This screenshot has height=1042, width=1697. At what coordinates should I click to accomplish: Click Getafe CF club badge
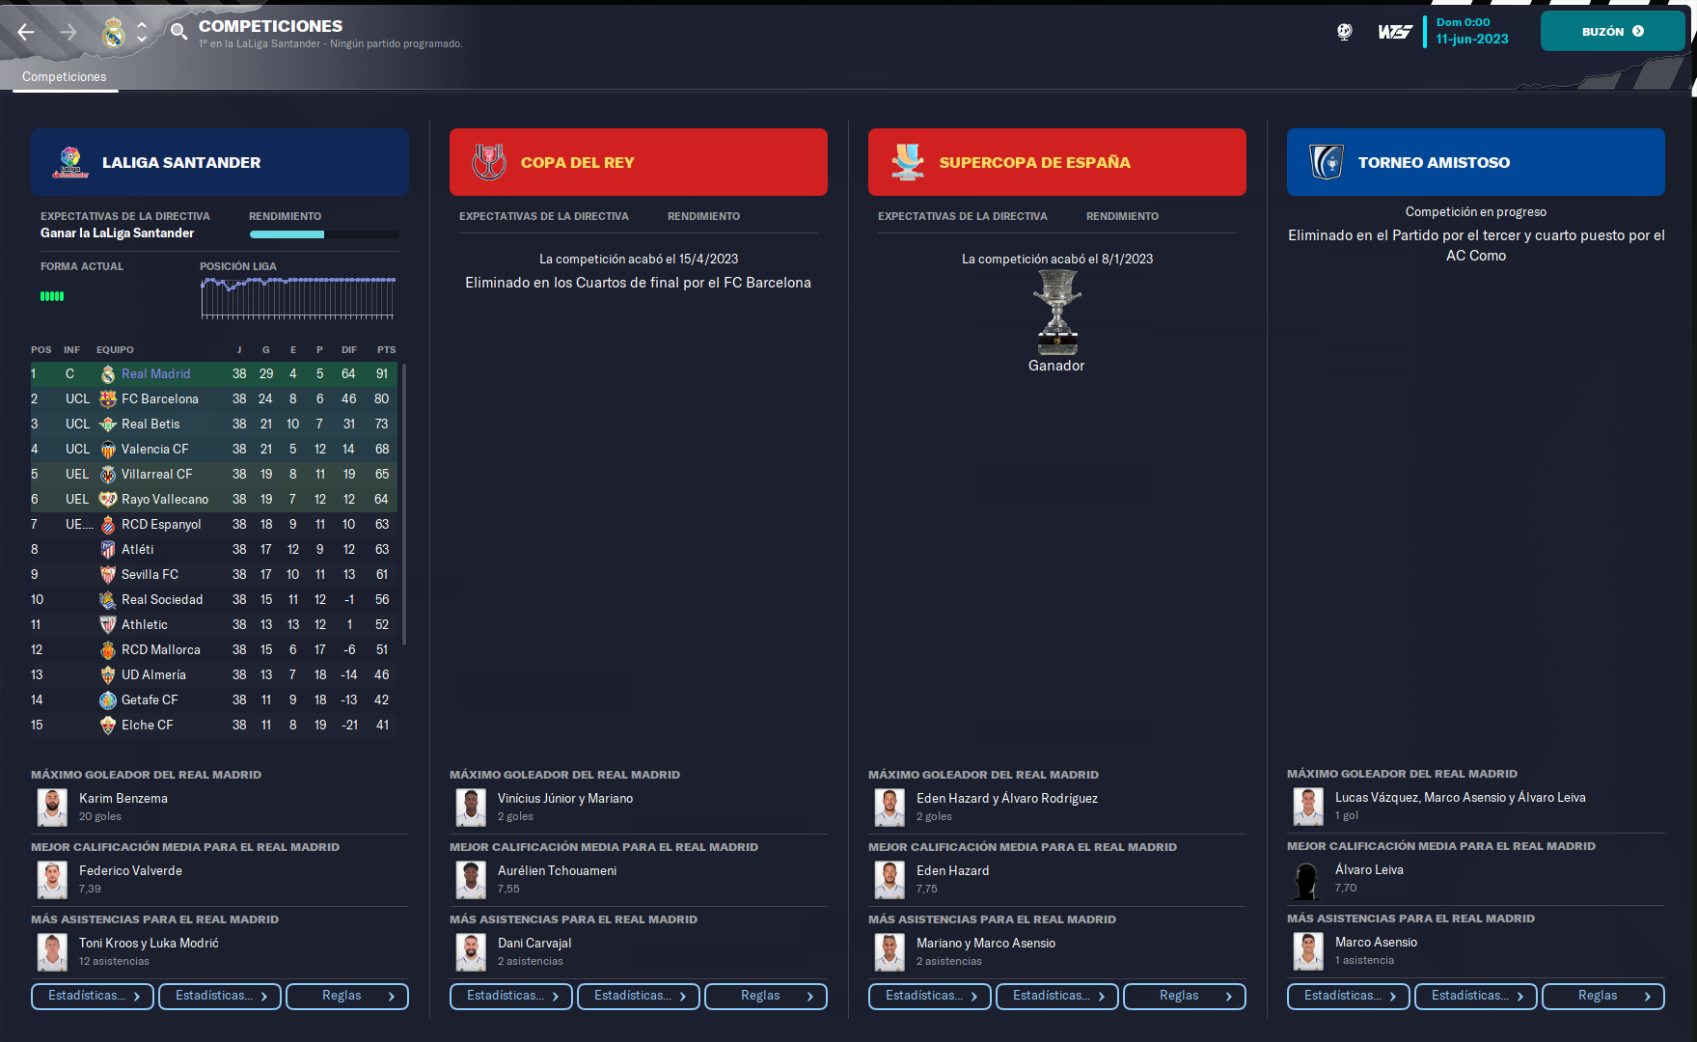108,699
